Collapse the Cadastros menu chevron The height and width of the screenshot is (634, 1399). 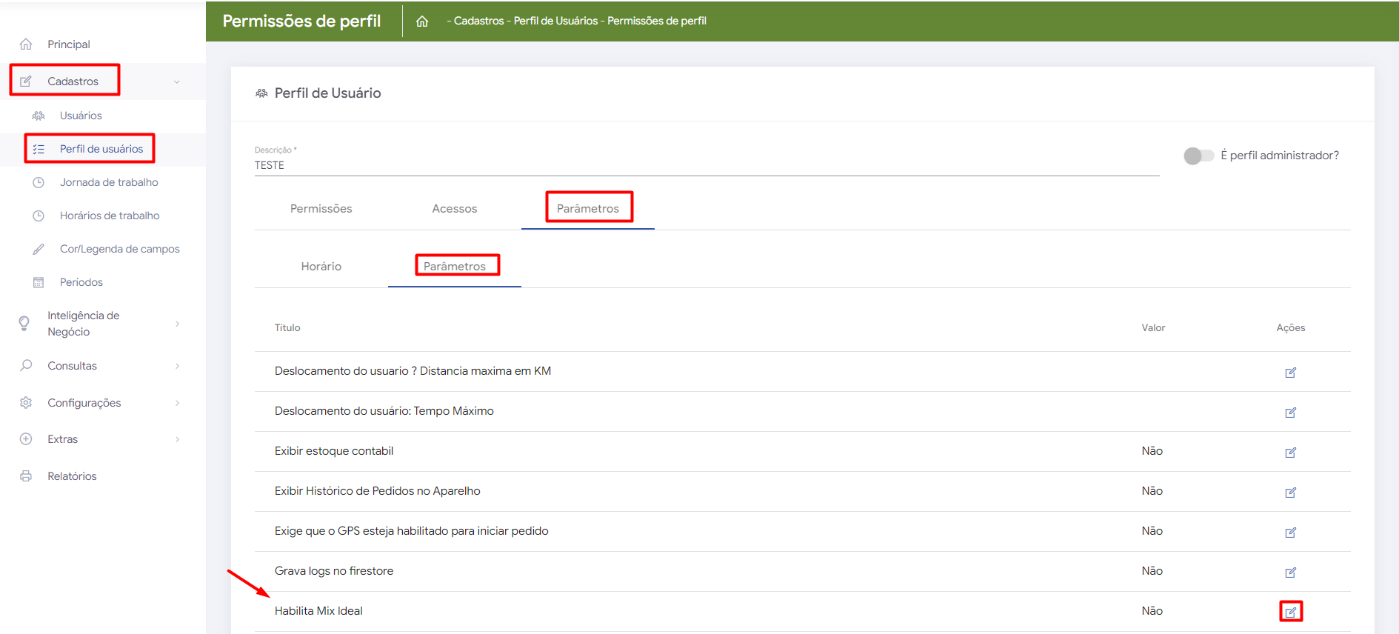[177, 81]
